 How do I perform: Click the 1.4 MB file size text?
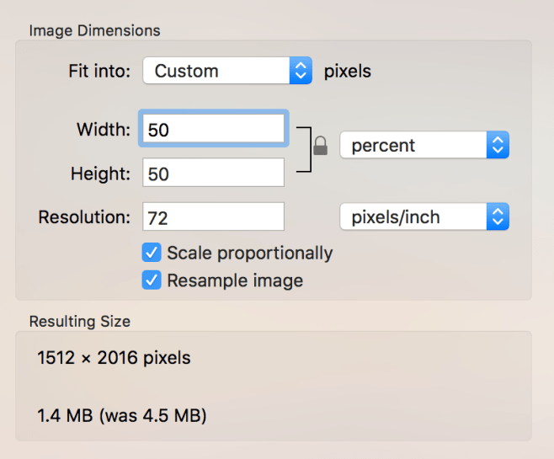(x=122, y=415)
